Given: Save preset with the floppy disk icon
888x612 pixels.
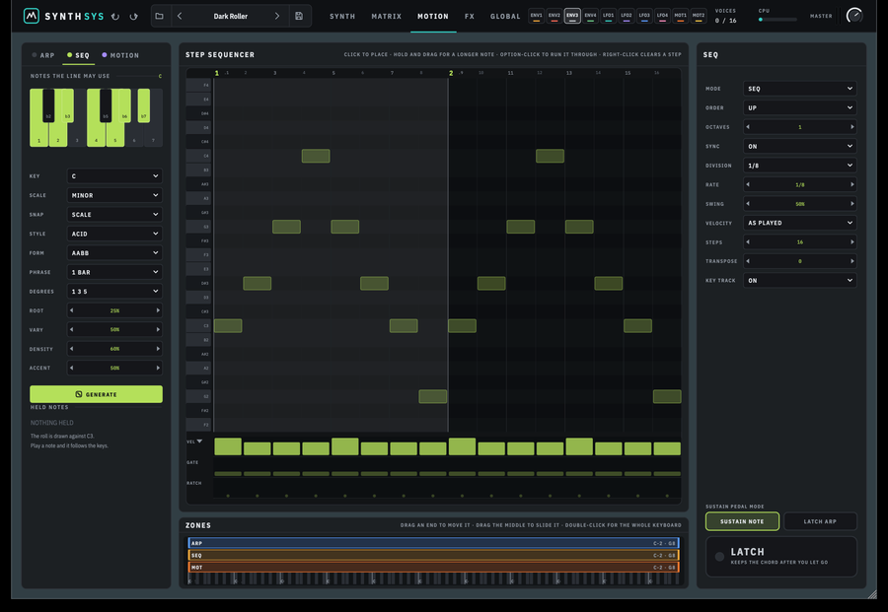Looking at the screenshot, I should [x=299, y=16].
